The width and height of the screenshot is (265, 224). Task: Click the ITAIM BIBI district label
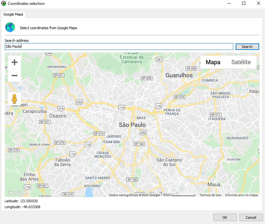click(x=111, y=142)
